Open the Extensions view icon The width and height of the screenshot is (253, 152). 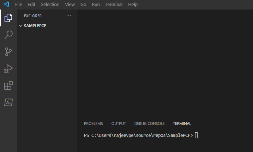click(x=8, y=85)
